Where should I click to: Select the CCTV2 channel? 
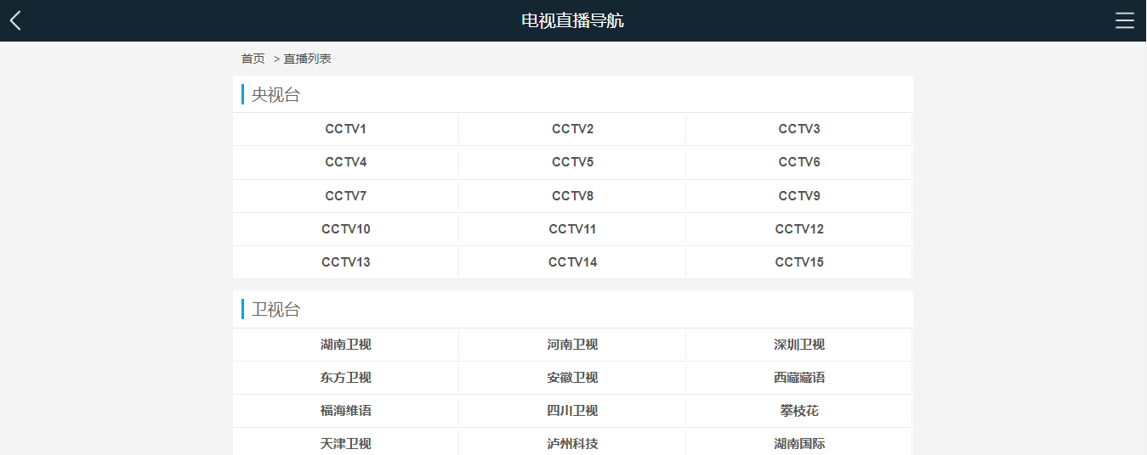(x=572, y=129)
